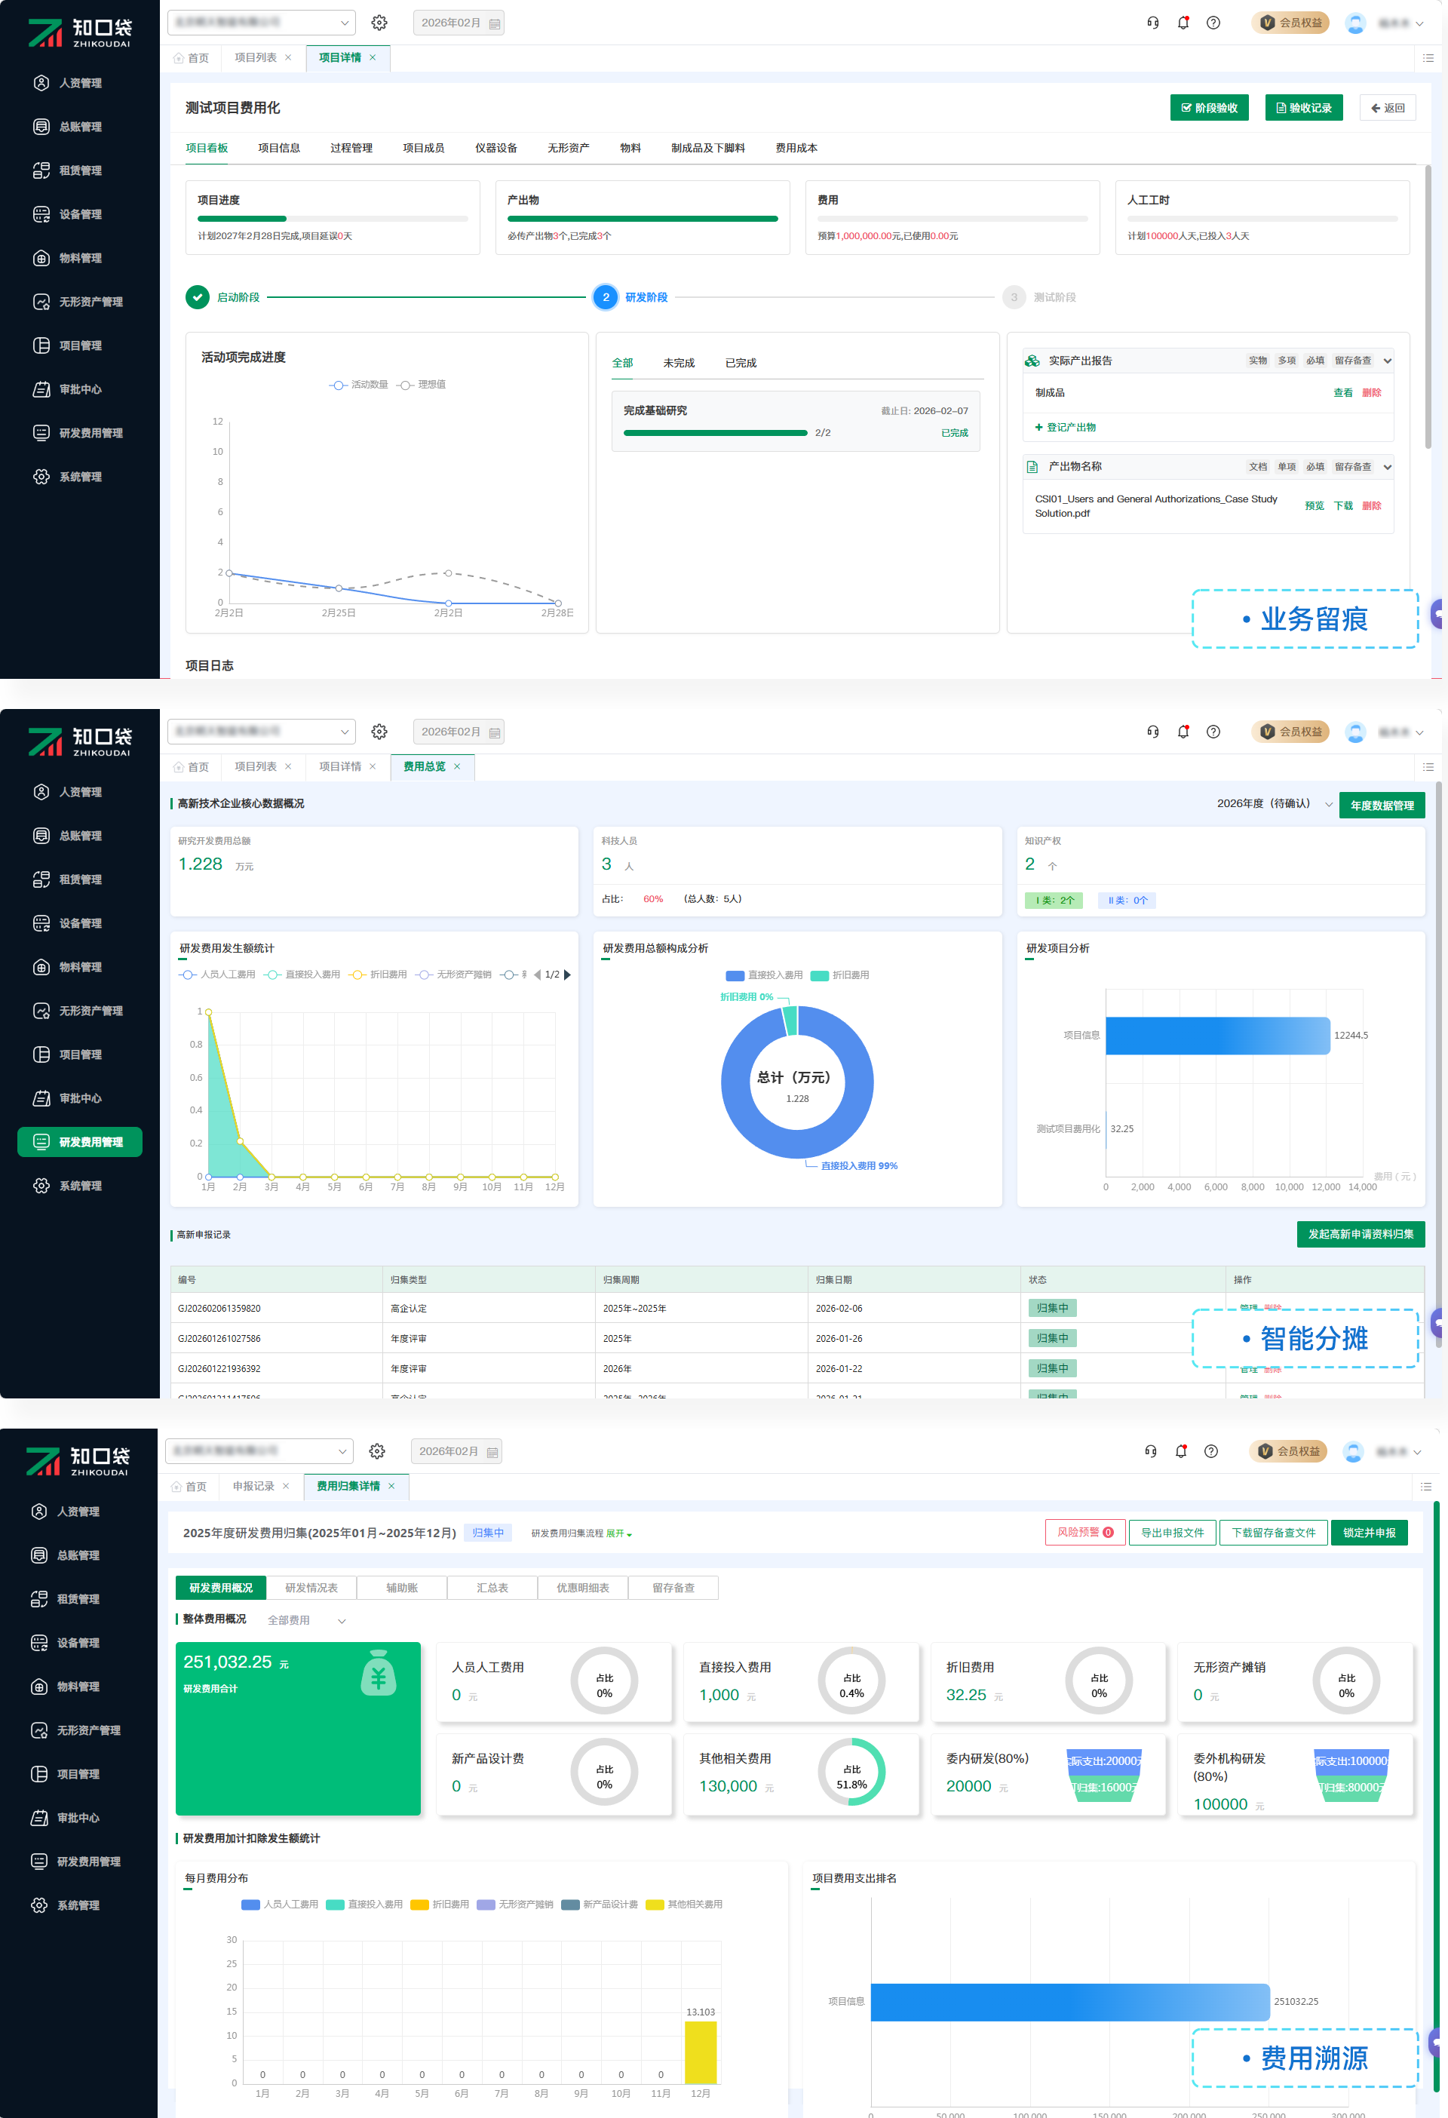Close the 费用归集详情 tab
This screenshot has width=1448, height=2118.
click(392, 1485)
